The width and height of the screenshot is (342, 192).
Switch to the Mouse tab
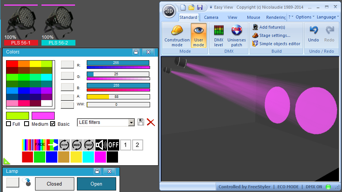(253, 17)
